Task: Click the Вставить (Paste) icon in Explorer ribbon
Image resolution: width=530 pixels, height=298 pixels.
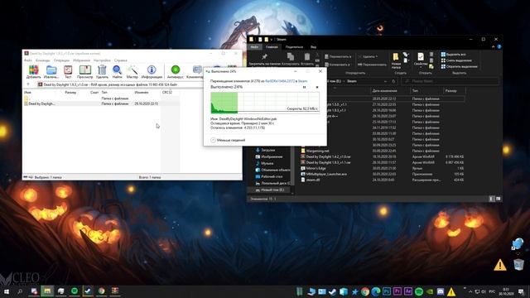Action: [307, 57]
